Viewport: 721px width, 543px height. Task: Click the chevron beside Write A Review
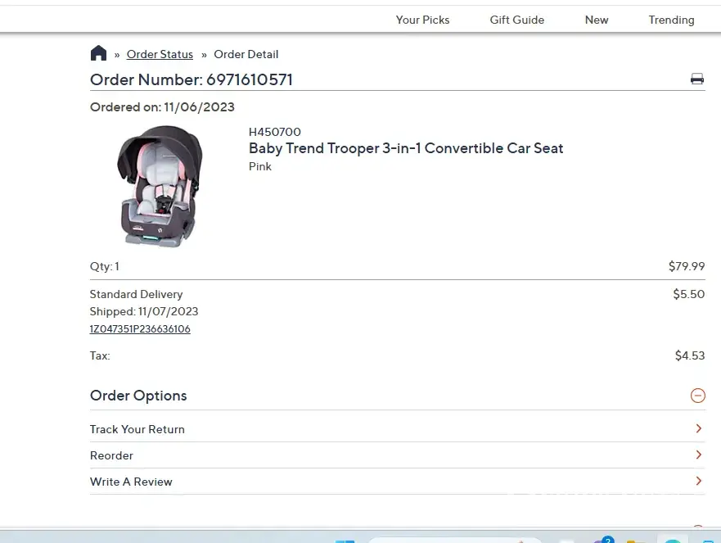698,481
